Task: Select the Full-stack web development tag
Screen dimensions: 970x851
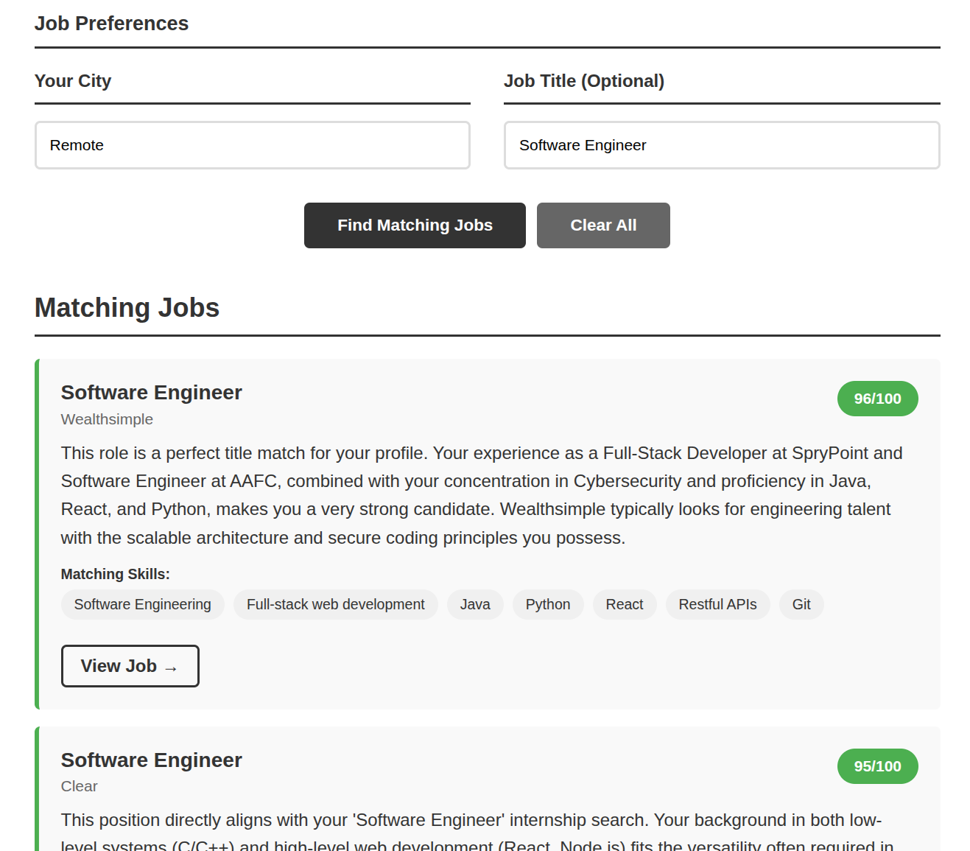Action: click(335, 604)
